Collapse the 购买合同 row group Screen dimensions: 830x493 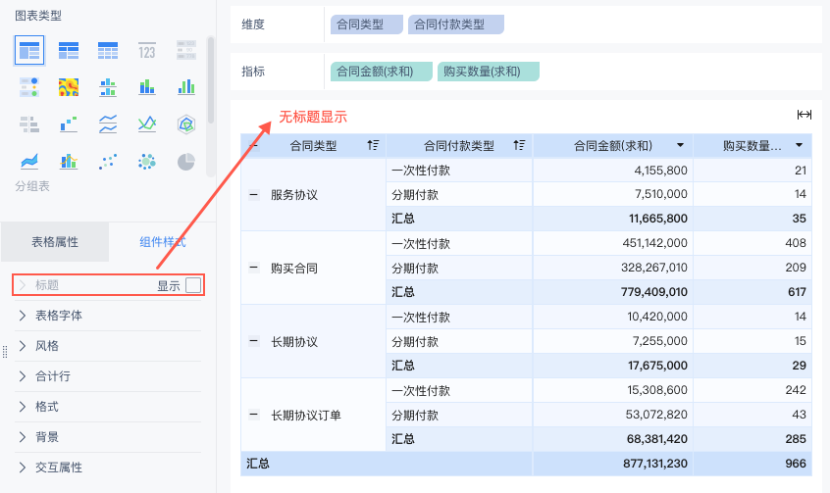(254, 268)
